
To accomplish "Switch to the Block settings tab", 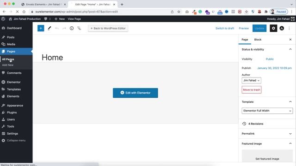I will coord(258,40).
